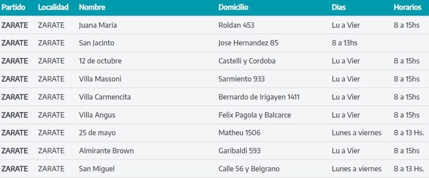
Task: Click the Bernardo de Irigayen 1411 address
Action: tap(259, 97)
